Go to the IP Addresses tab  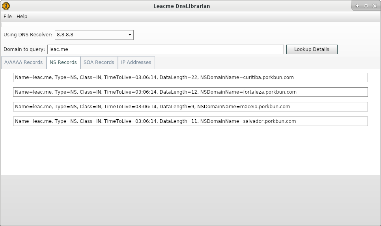[136, 62]
